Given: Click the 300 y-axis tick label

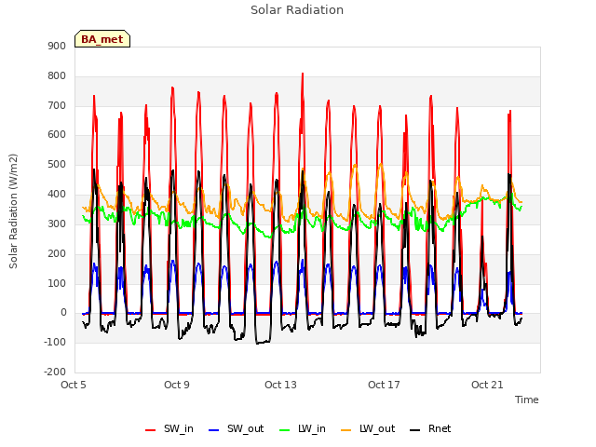Looking at the screenshot, I should (57, 223).
